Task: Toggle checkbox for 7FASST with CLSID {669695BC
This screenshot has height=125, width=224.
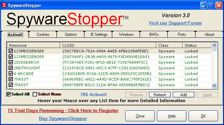Action: tap(11, 79)
